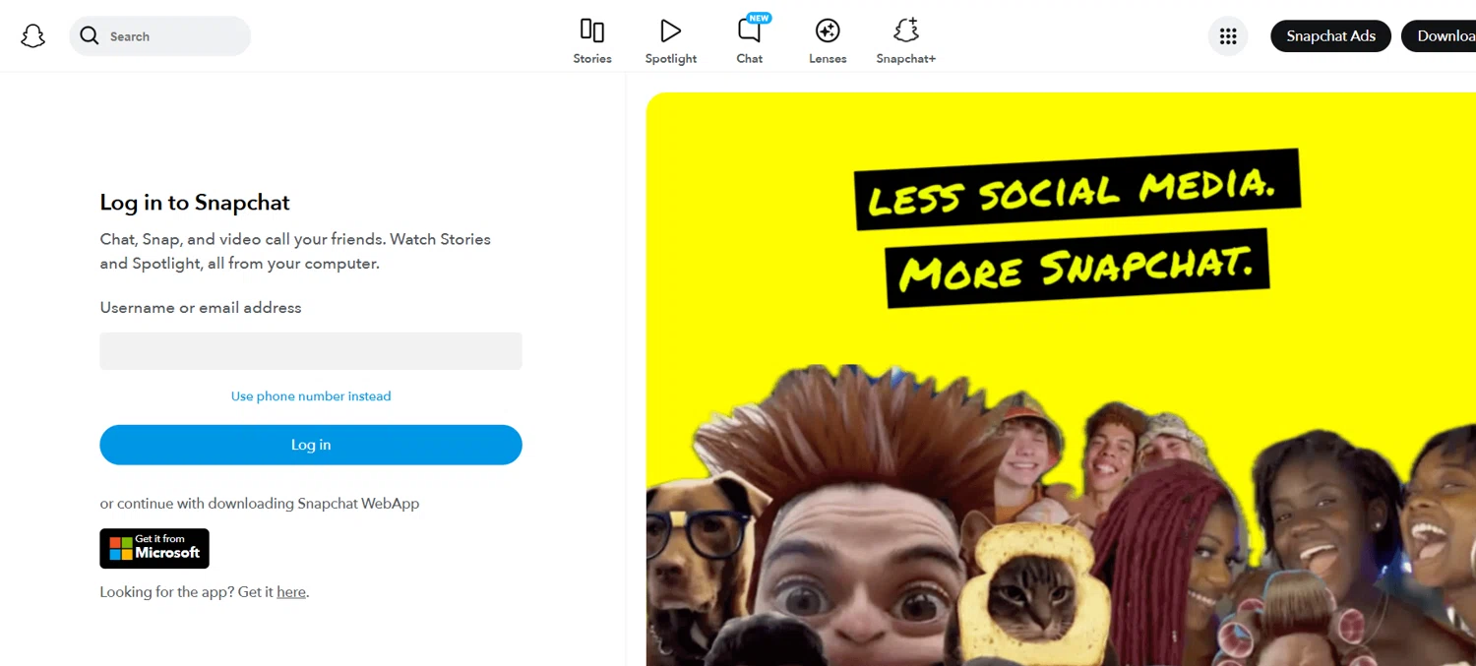Select the 'Log in to Snapchat' heading
Screen dimensions: 1476x666
pyautogui.click(x=195, y=203)
